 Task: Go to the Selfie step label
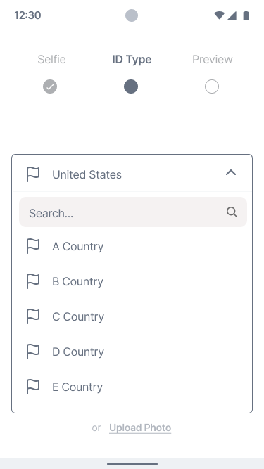tap(51, 59)
